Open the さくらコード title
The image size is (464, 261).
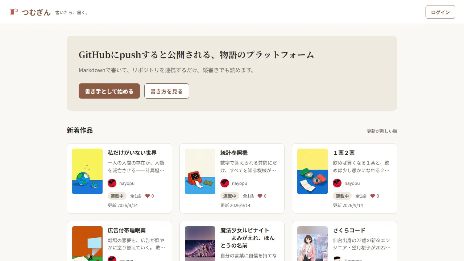pos(349,231)
